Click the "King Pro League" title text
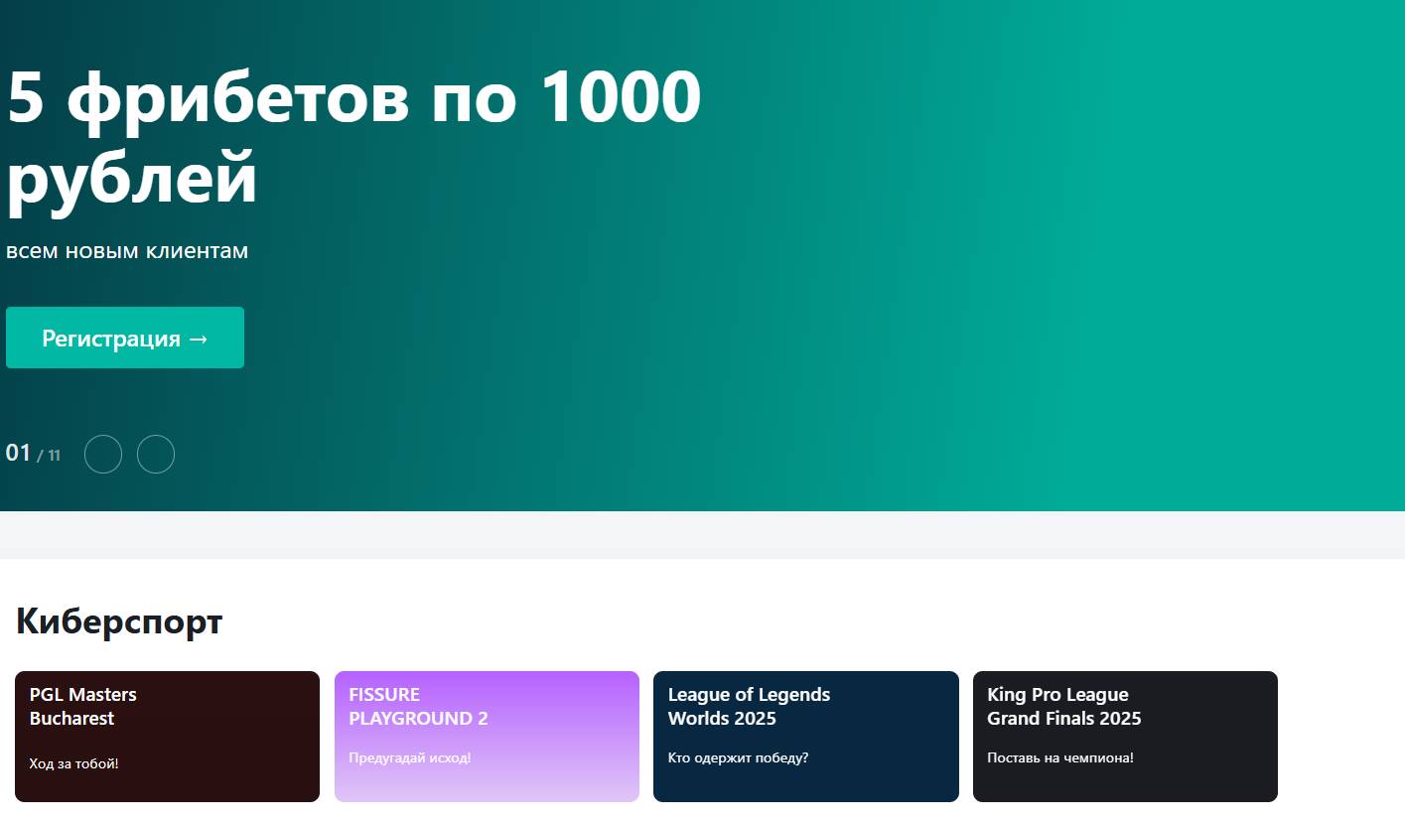The image size is (1405, 823). coord(1057,694)
